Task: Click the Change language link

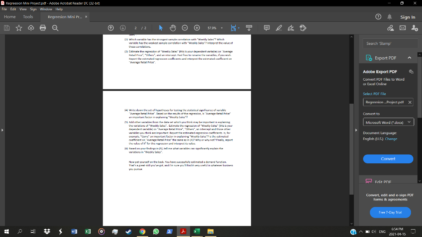Action: tap(391, 139)
